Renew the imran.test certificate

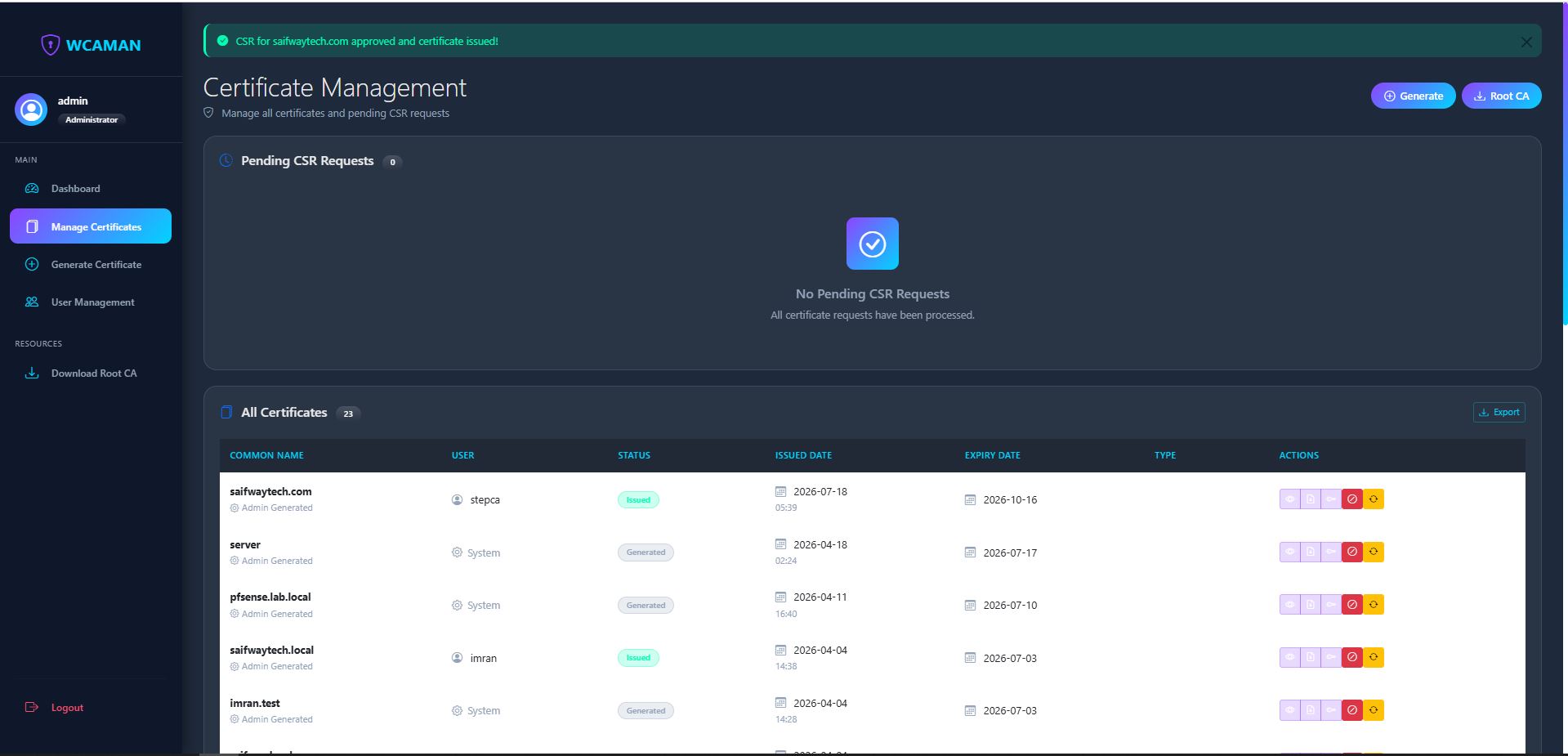1374,710
